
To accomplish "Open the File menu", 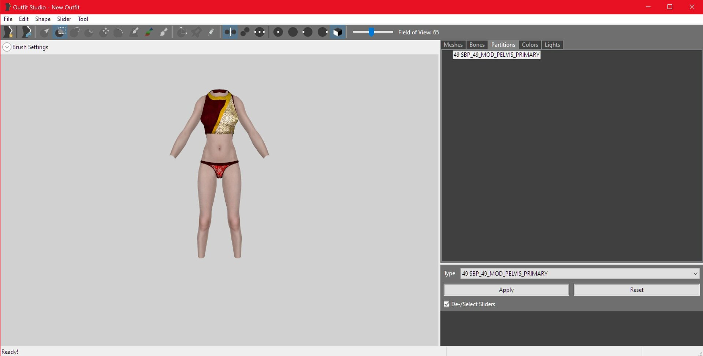I will 8,19.
